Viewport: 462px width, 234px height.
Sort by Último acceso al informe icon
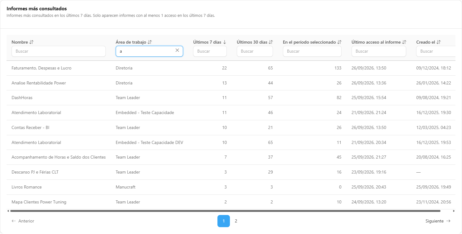tap(404, 42)
